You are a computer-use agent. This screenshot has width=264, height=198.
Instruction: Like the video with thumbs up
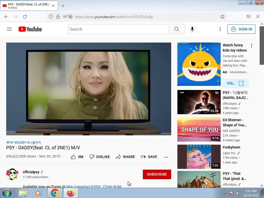tap(77, 157)
